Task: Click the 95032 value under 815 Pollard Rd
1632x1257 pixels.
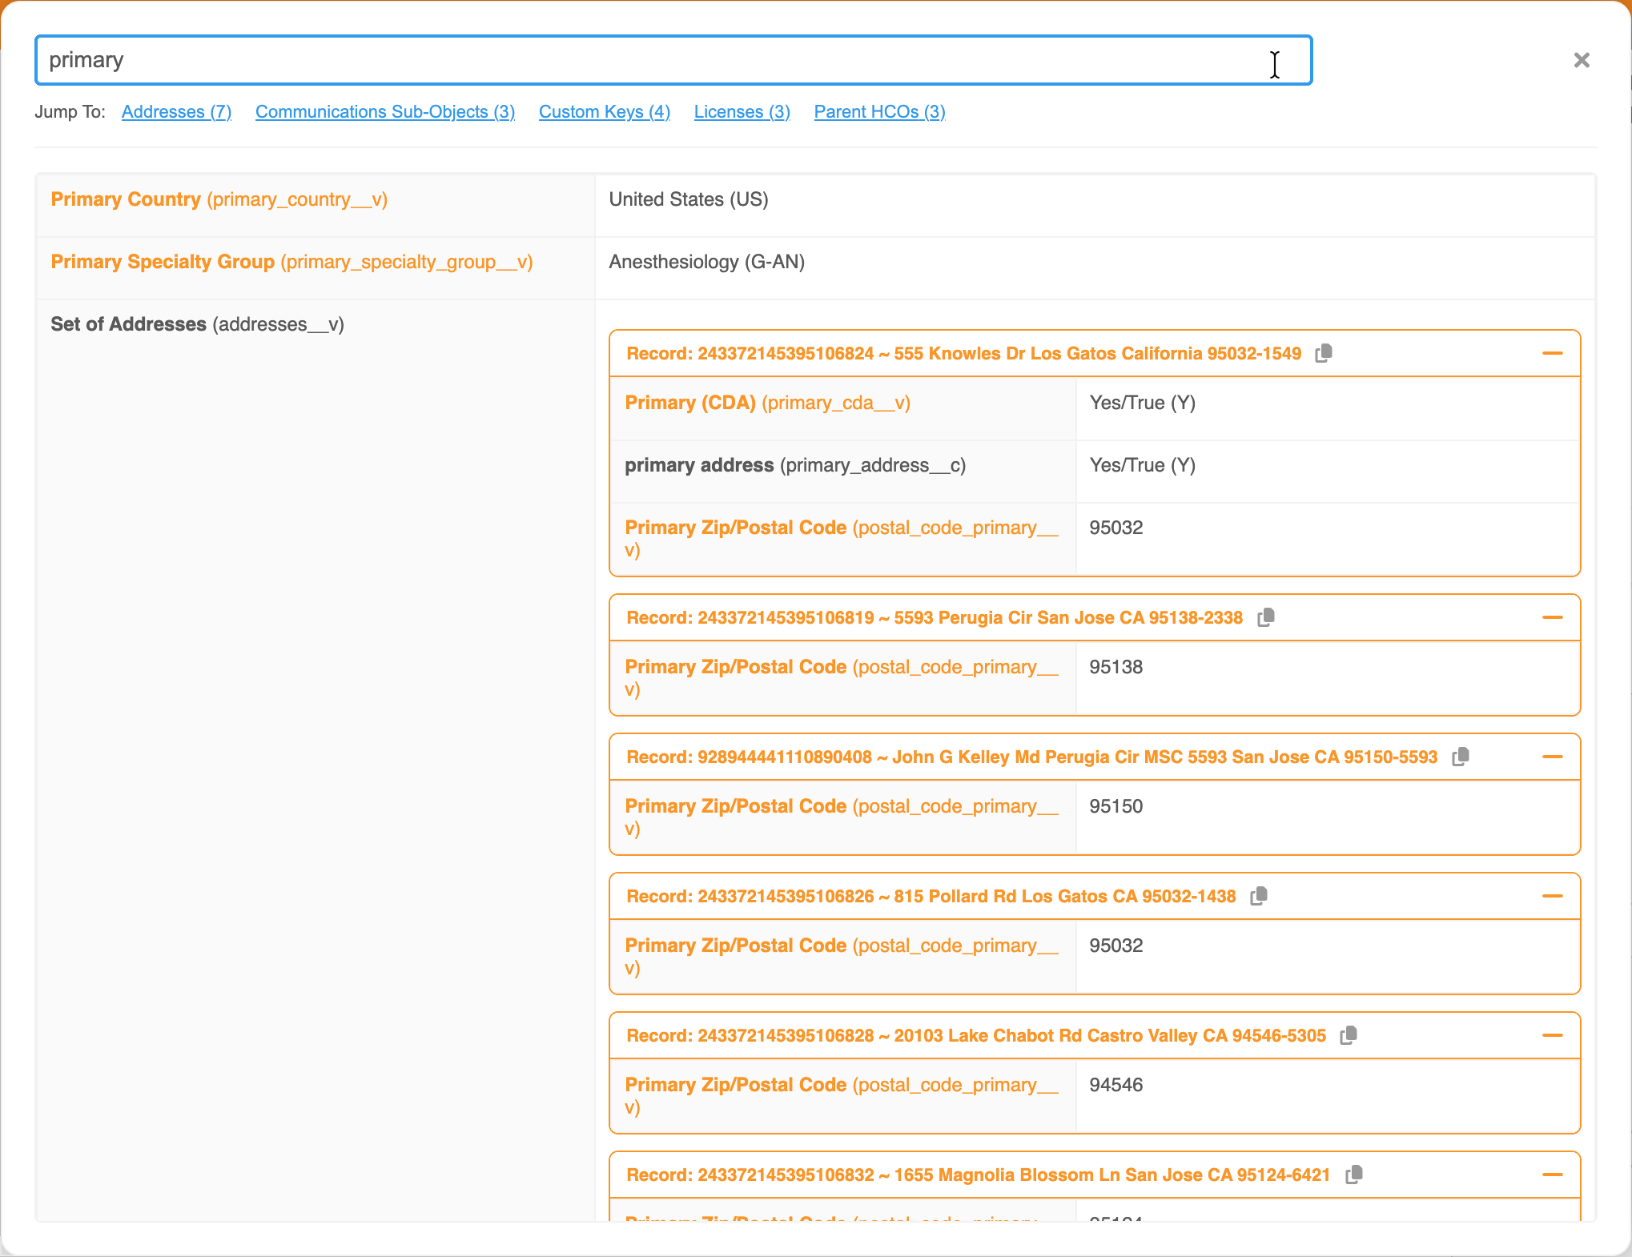Action: [x=1116, y=946]
